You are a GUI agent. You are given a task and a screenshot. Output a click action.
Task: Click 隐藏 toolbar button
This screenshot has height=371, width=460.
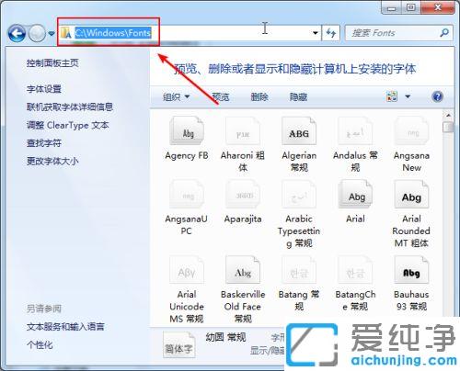[x=298, y=97]
